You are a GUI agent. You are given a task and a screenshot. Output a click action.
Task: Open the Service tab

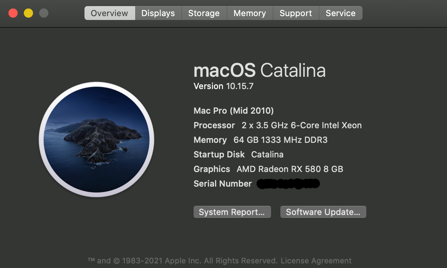[340, 13]
